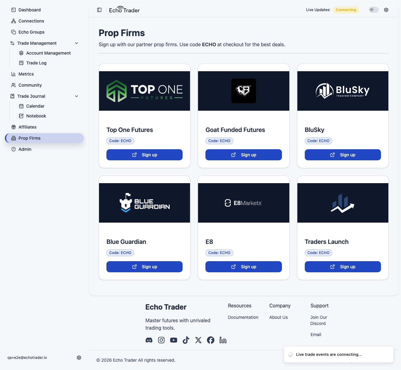Open Connections page
The height and width of the screenshot is (370, 401).
click(44, 21)
